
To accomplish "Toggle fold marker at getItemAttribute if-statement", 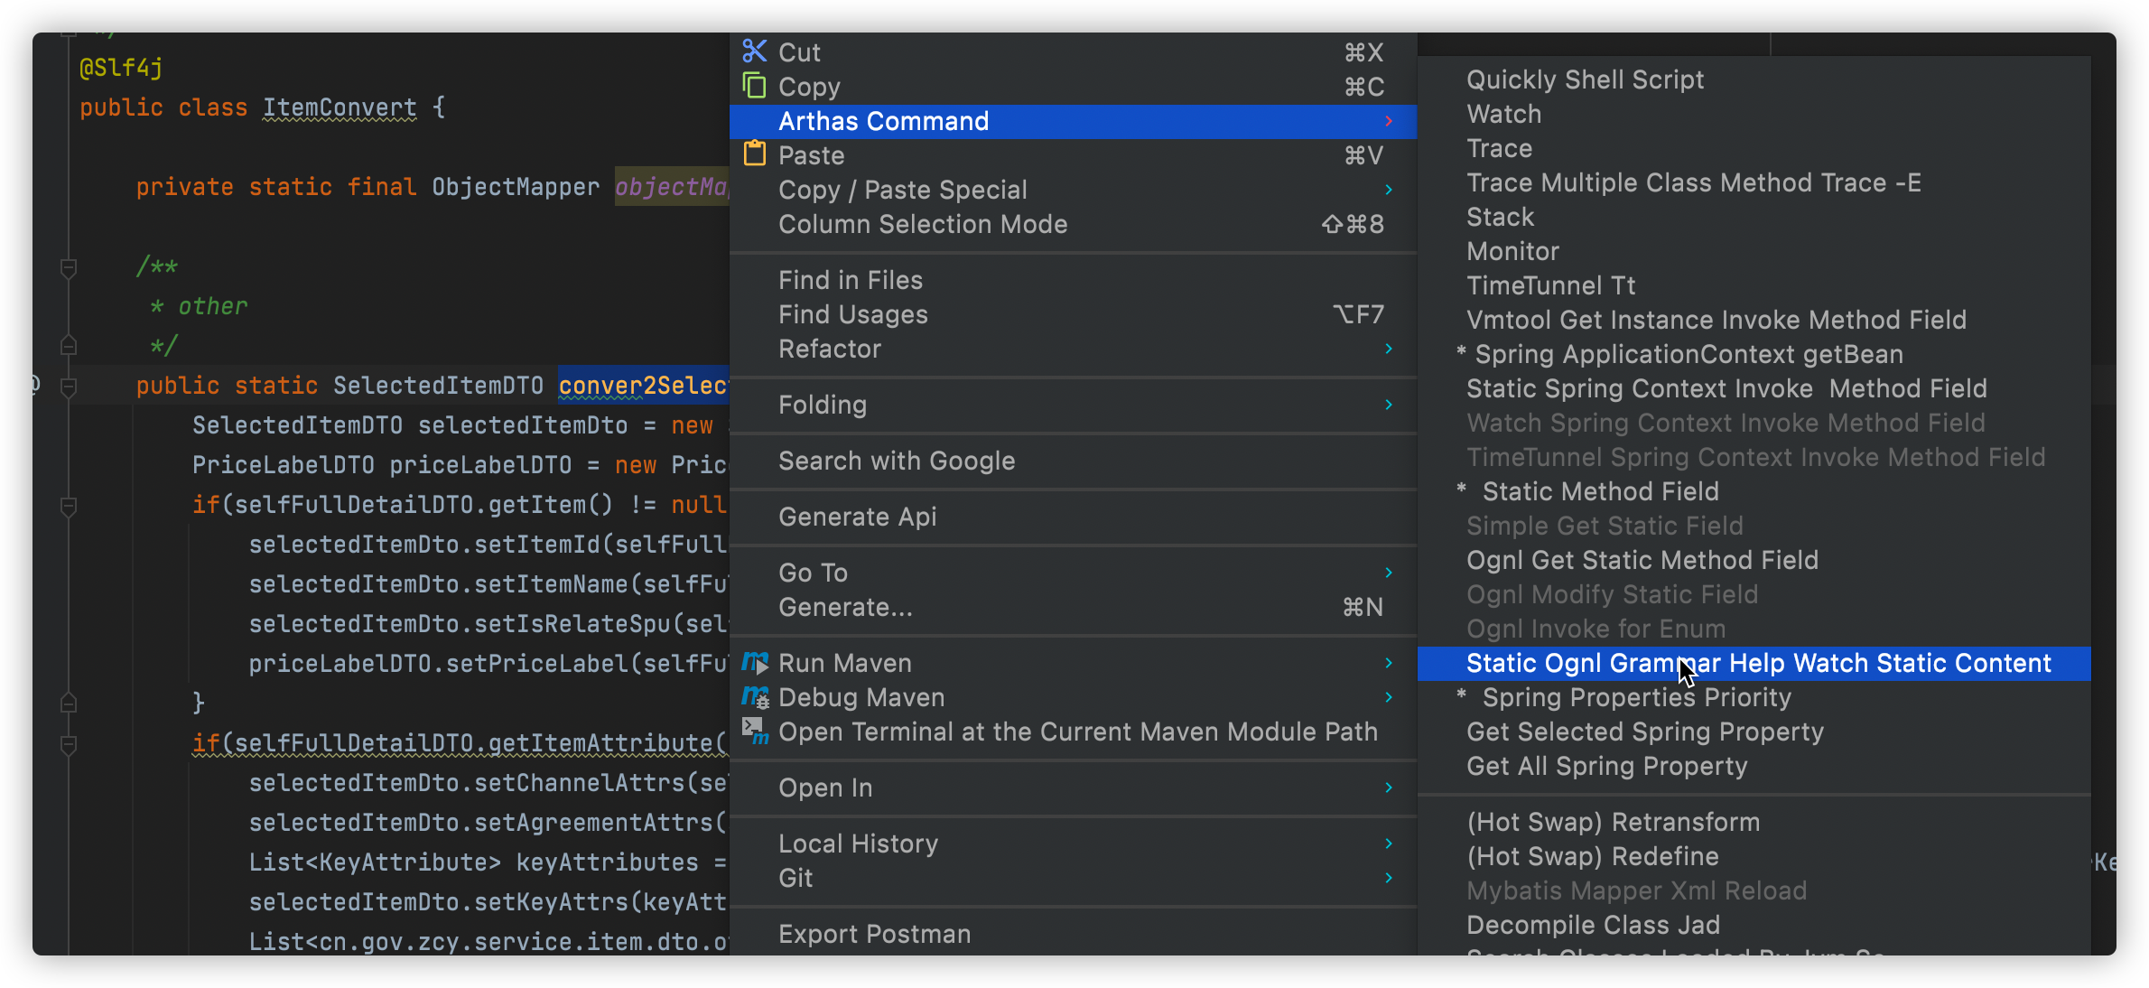I will 68,744.
